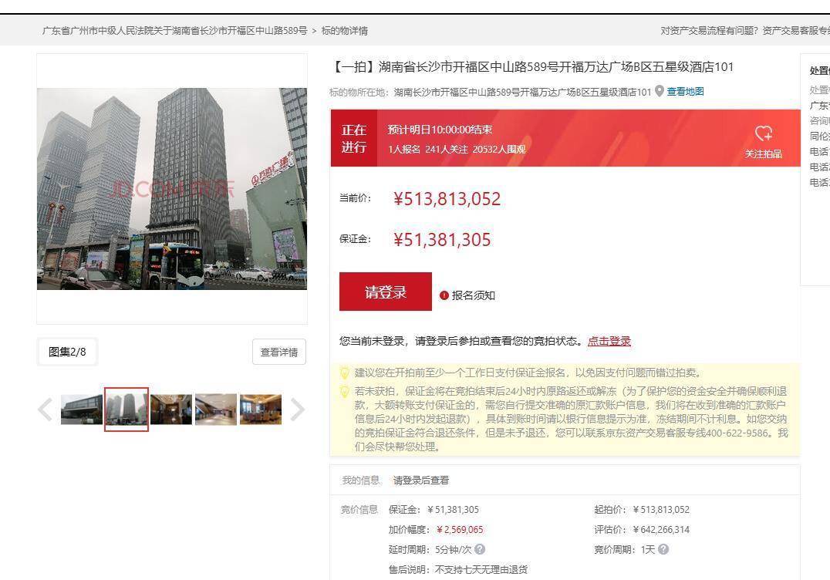Click the listing title 【一拍】湖南省长沙市开福区

(x=531, y=67)
